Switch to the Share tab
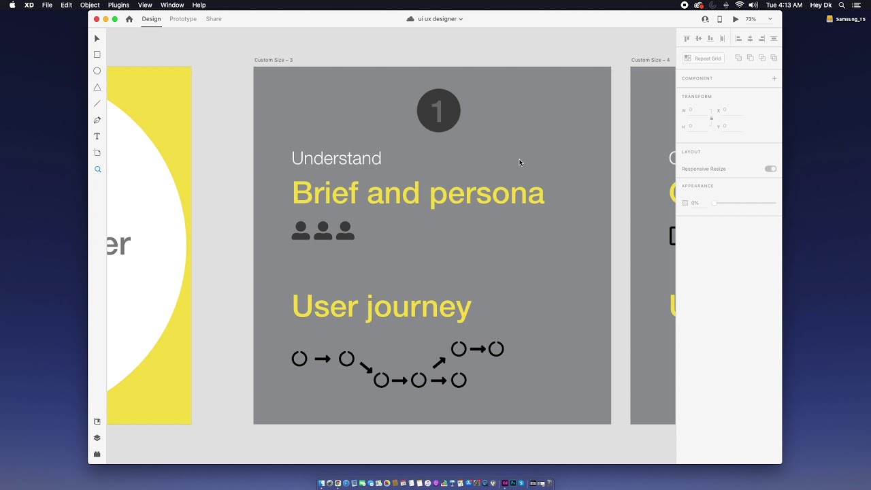This screenshot has height=490, width=871. (x=214, y=19)
